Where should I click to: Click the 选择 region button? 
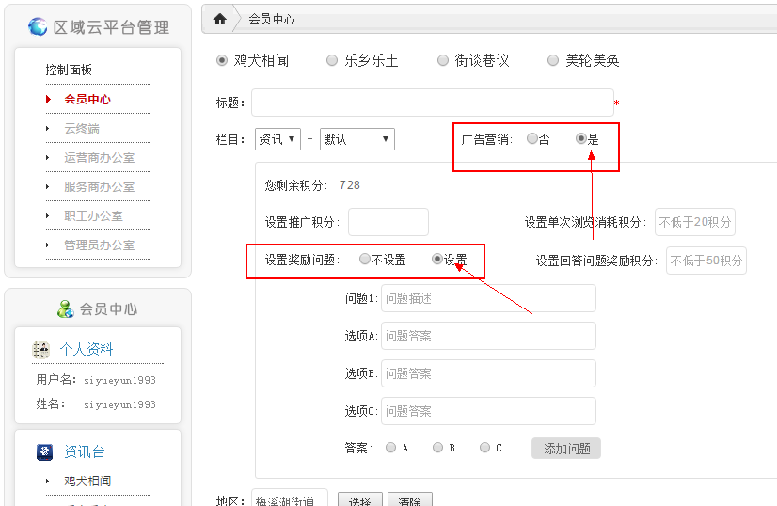pyautogui.click(x=359, y=499)
